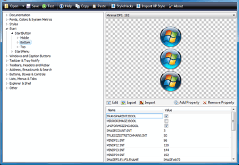
Task: Select the Bottom tree item
Action: pyautogui.click(x=25, y=43)
